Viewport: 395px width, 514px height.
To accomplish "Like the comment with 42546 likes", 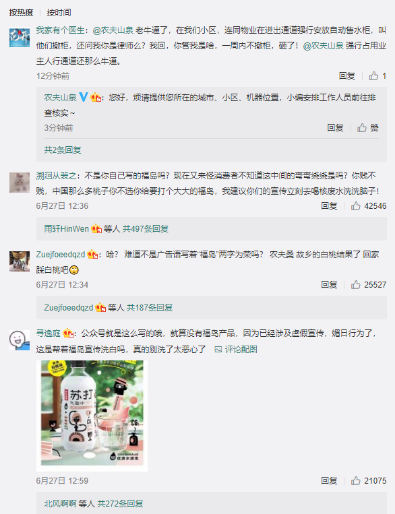I will [x=369, y=206].
